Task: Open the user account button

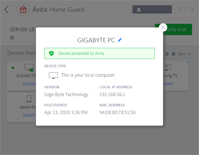Action: (152, 10)
